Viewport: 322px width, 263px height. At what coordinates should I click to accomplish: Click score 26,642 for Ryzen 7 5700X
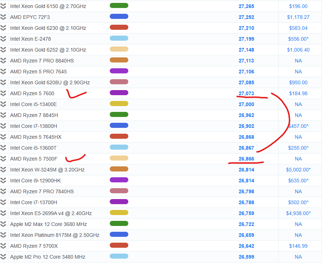[x=246, y=246]
